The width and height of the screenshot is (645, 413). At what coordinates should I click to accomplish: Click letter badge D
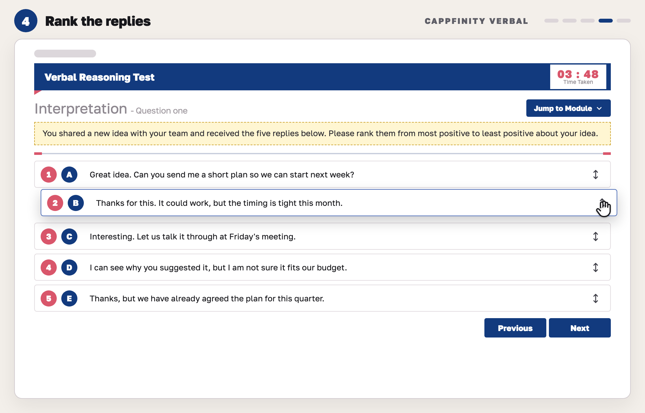tap(69, 267)
